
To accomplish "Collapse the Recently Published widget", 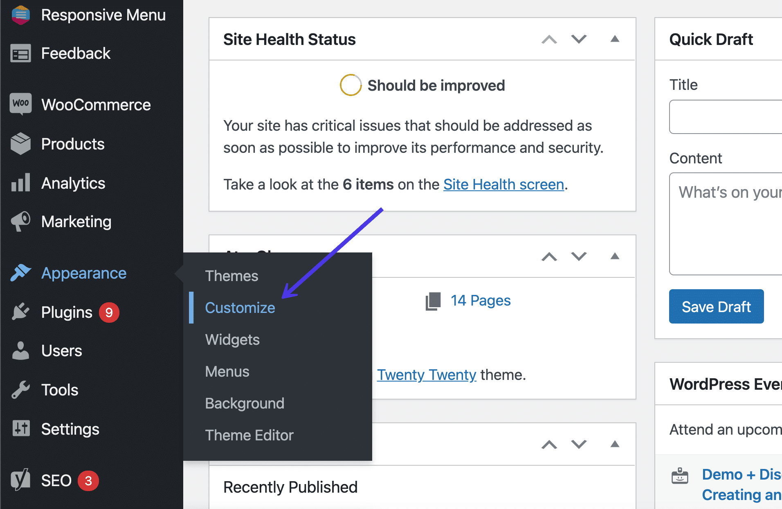I will point(615,444).
